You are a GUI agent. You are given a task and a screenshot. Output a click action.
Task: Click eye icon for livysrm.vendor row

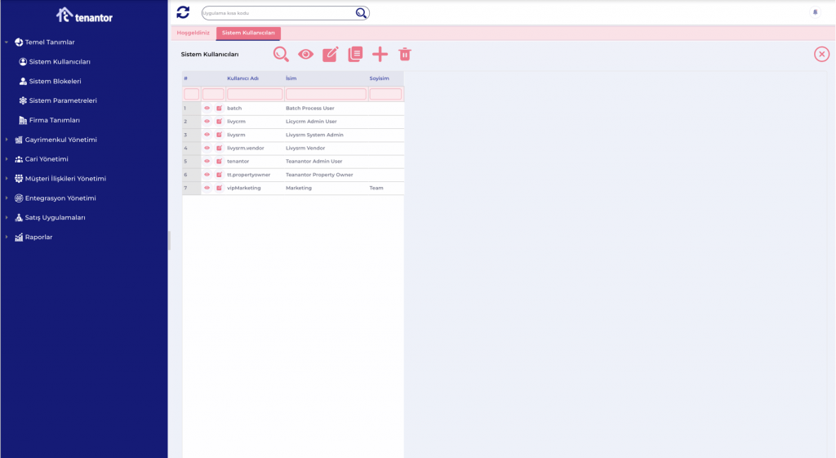[x=207, y=149]
